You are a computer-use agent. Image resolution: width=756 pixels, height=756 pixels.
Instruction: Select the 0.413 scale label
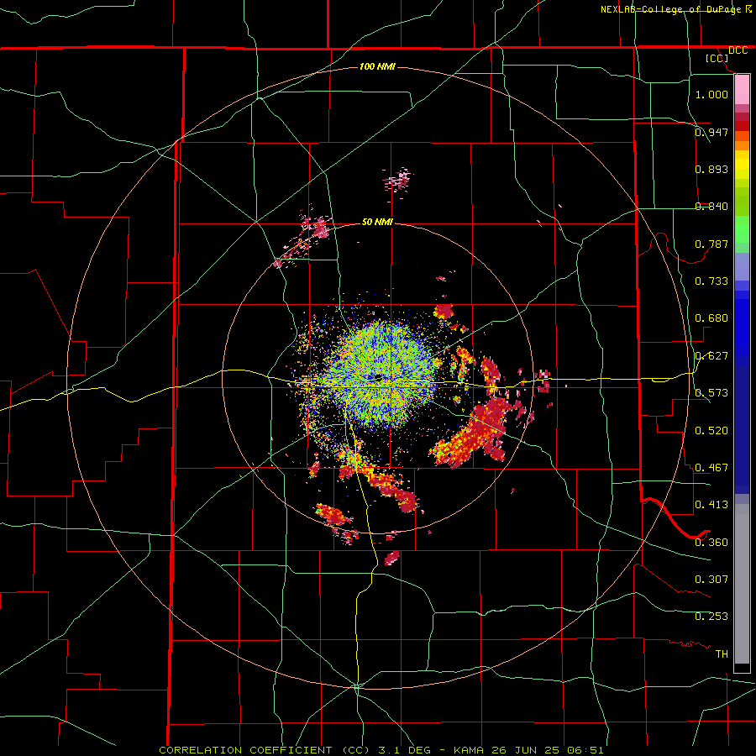(x=711, y=505)
